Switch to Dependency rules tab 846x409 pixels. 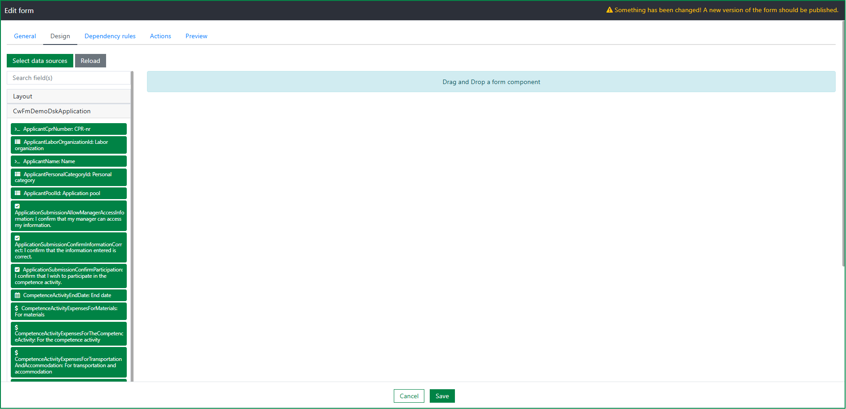click(x=110, y=36)
